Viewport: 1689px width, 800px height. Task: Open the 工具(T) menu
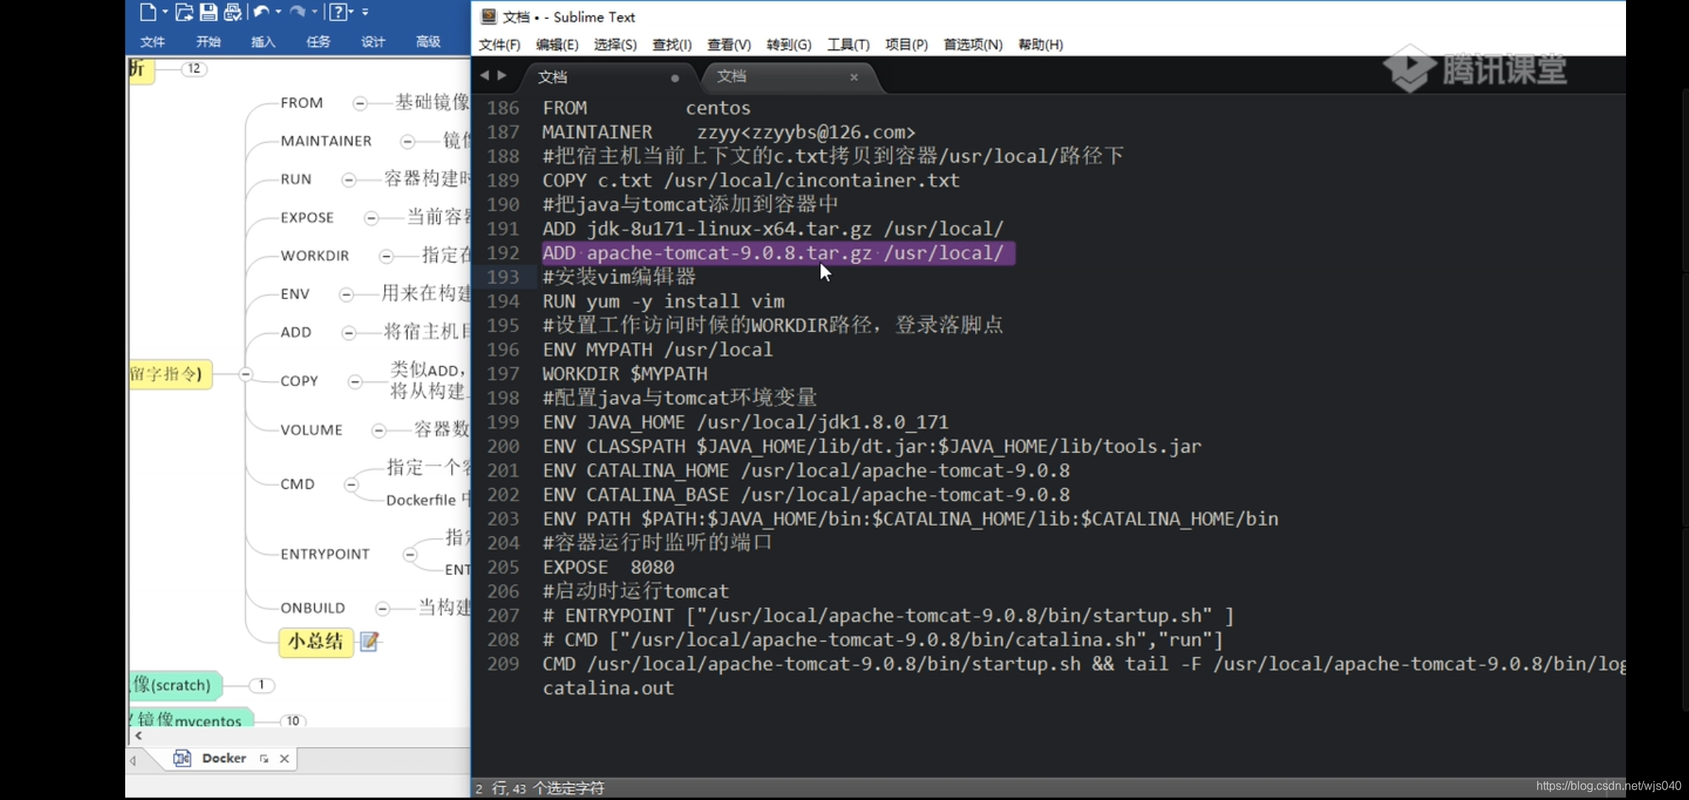(x=848, y=44)
